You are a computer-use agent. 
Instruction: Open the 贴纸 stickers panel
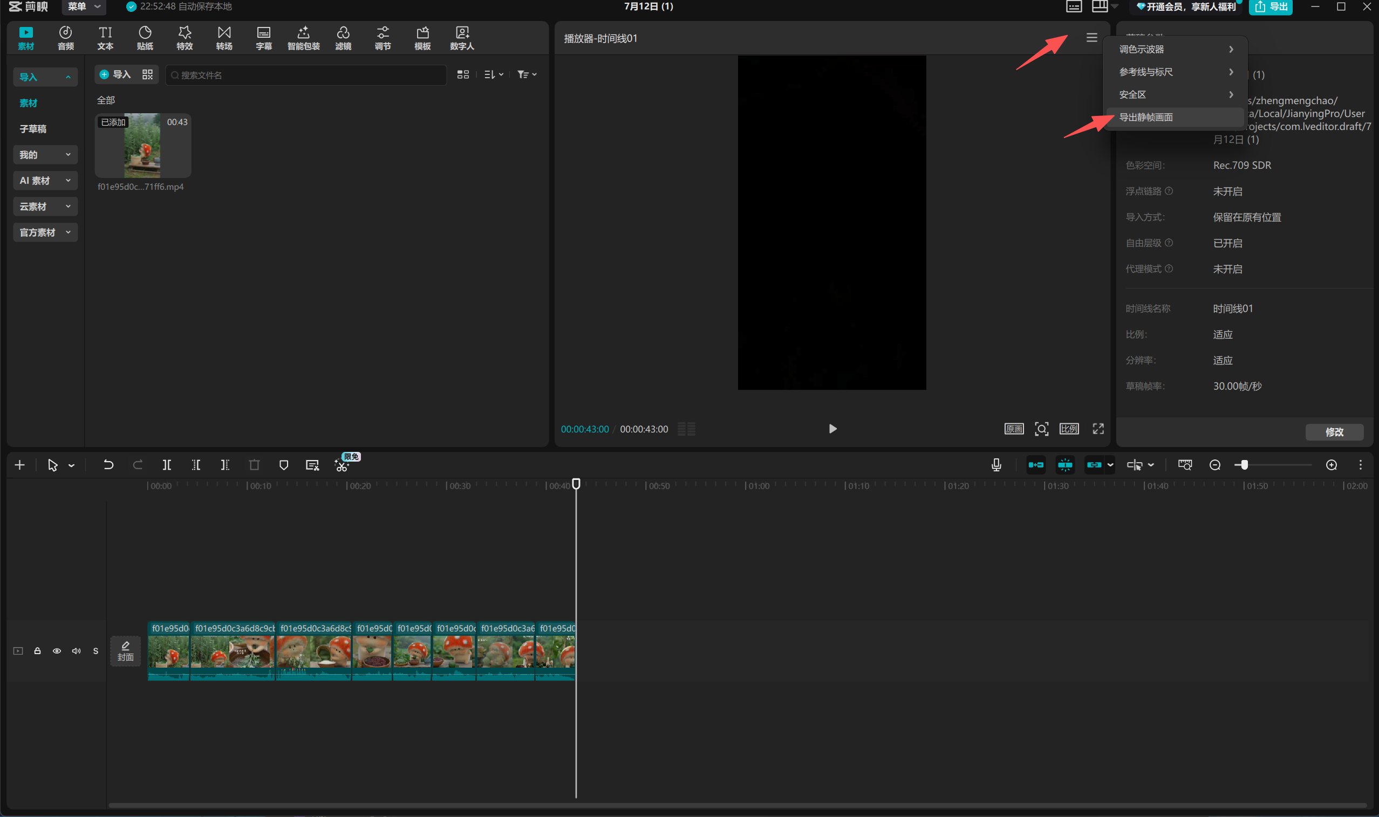[145, 38]
